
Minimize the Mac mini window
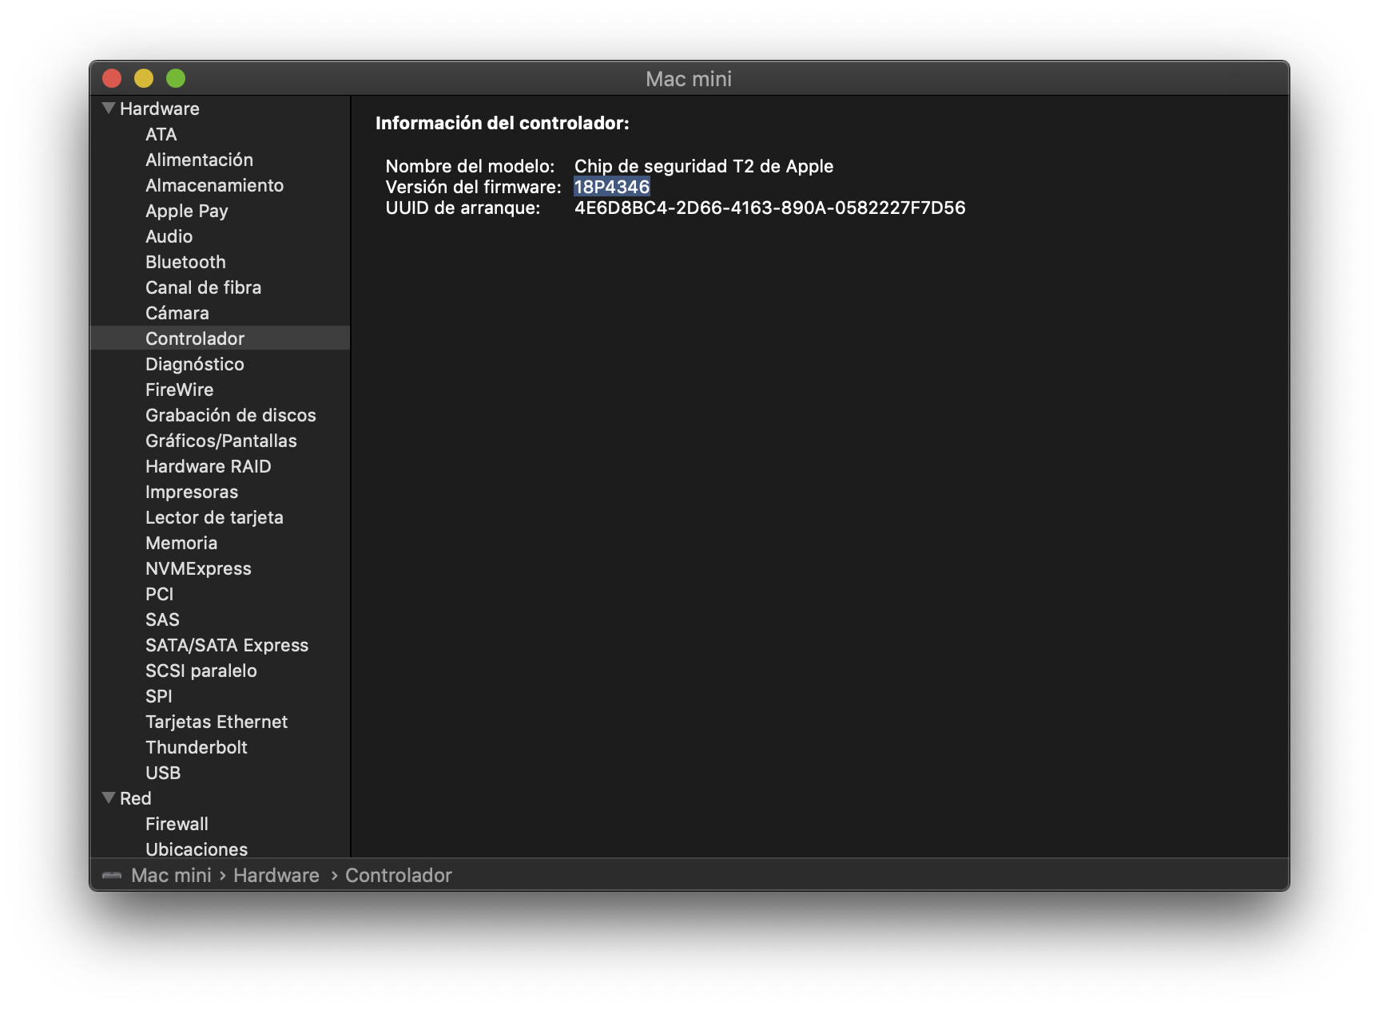[144, 78]
